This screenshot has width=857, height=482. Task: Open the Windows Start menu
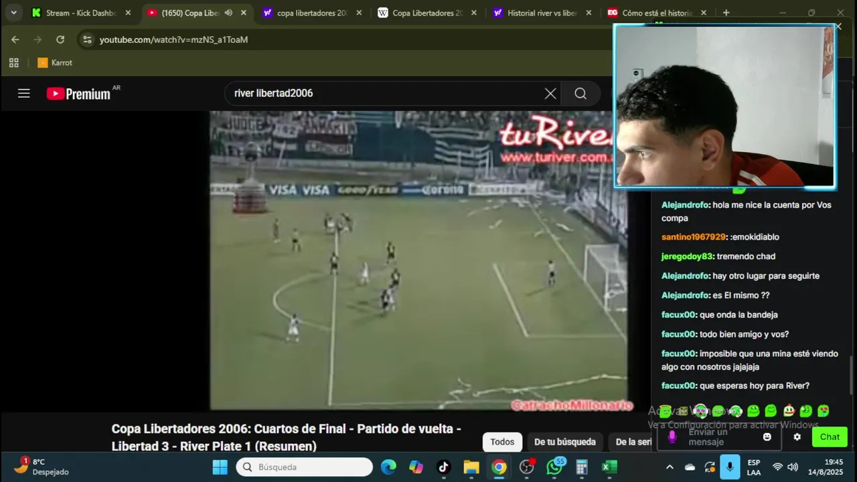tap(220, 467)
